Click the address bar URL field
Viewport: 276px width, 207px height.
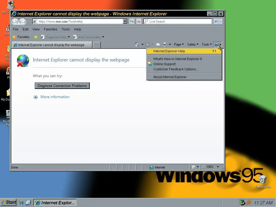coord(78,22)
